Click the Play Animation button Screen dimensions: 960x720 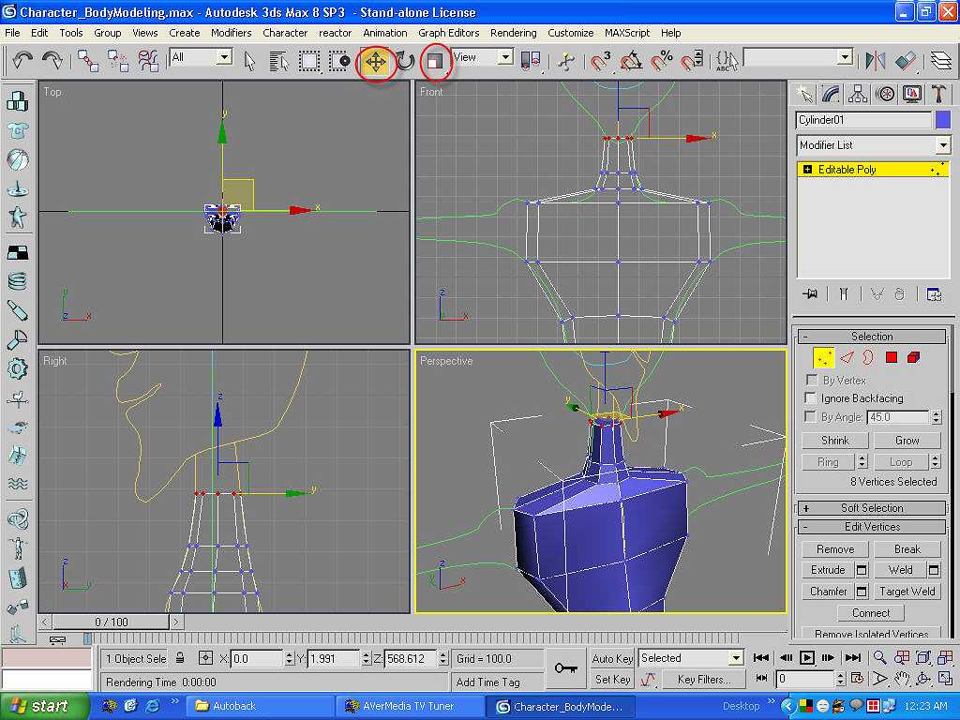[x=807, y=658]
